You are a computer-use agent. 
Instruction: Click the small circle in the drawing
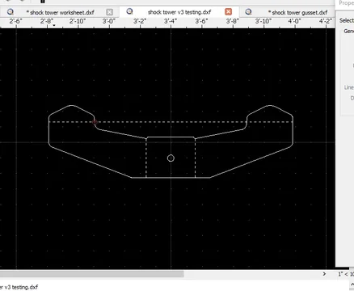tap(171, 158)
